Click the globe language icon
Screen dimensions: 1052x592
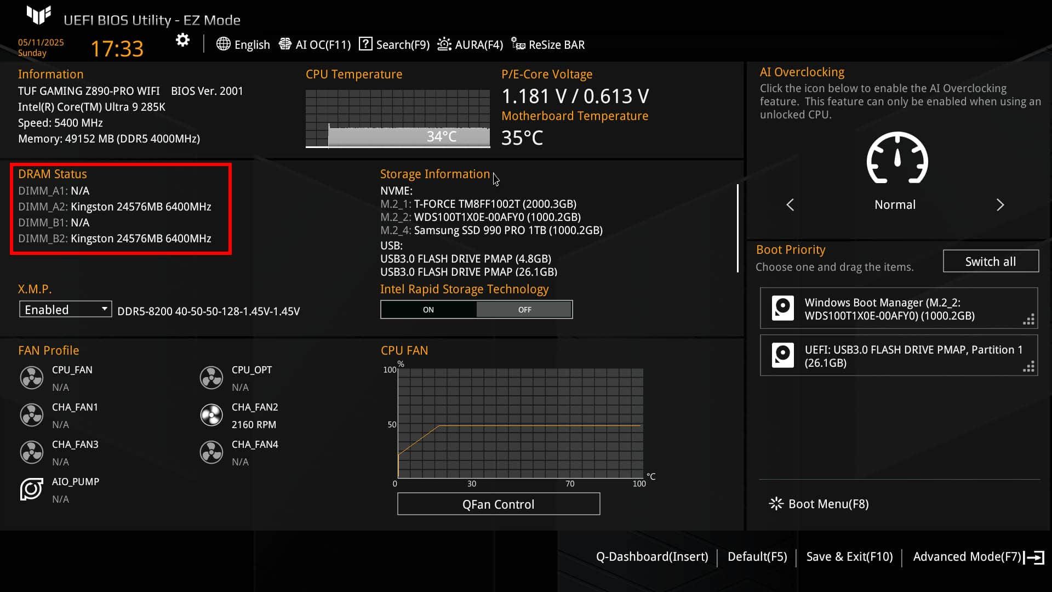point(223,44)
